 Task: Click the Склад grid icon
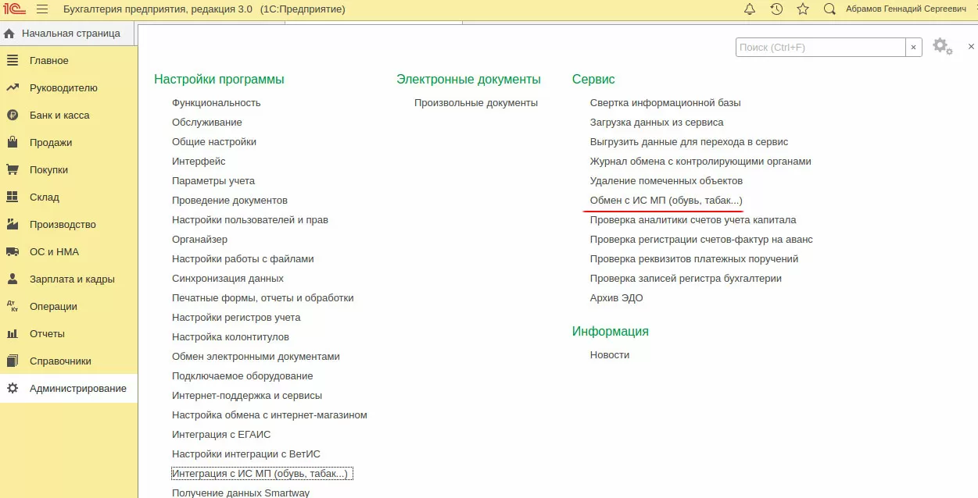[13, 197]
